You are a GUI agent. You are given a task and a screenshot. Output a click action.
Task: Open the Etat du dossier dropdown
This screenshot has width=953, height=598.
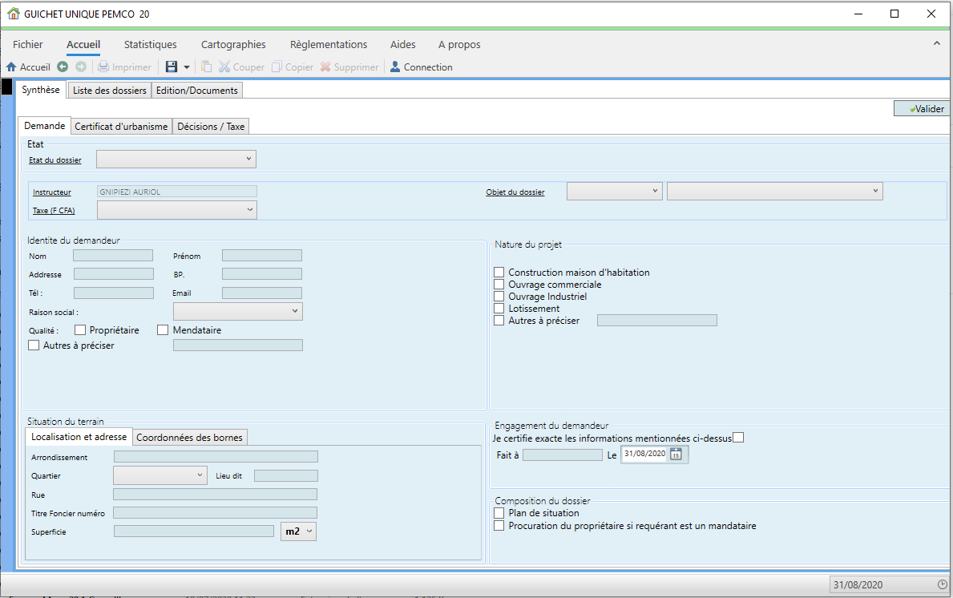[x=176, y=160]
